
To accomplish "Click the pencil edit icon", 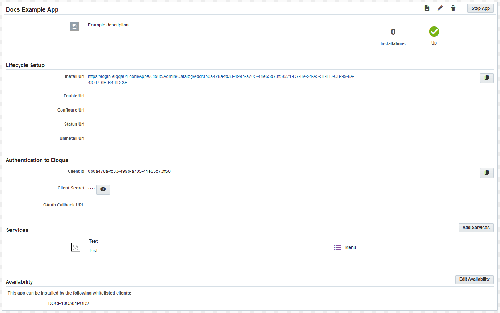I will (x=440, y=8).
